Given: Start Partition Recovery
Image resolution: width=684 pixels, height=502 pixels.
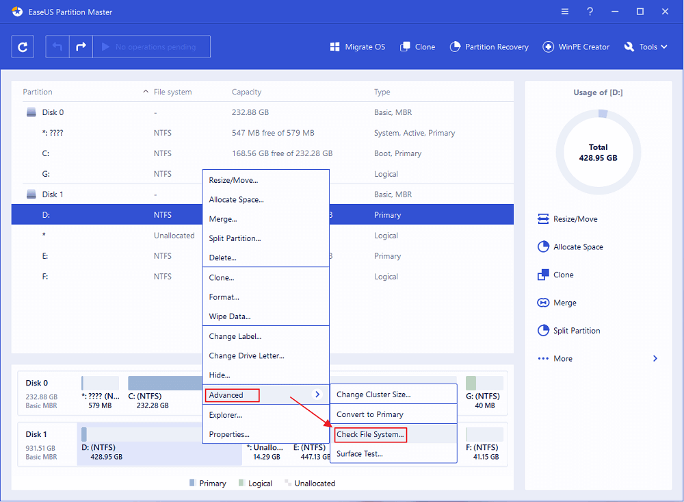Looking at the screenshot, I should [489, 47].
